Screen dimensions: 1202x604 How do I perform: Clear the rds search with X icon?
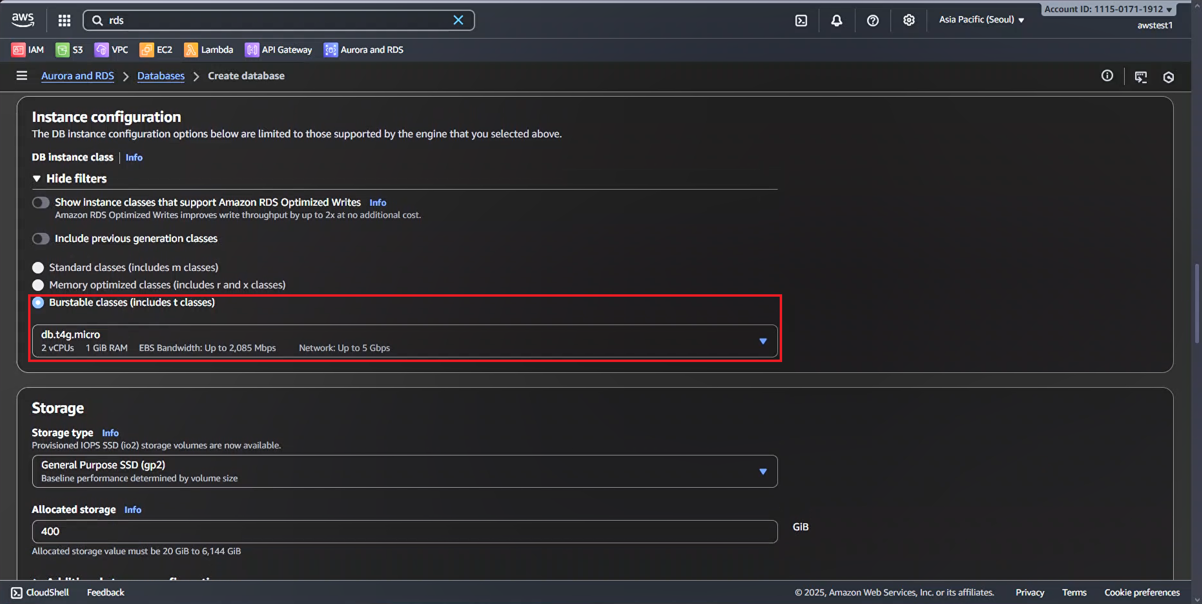coord(458,20)
